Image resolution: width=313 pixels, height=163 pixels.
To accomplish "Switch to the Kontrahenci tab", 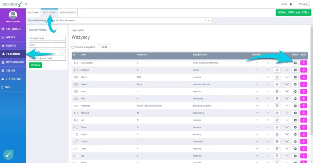I will click(x=68, y=13).
